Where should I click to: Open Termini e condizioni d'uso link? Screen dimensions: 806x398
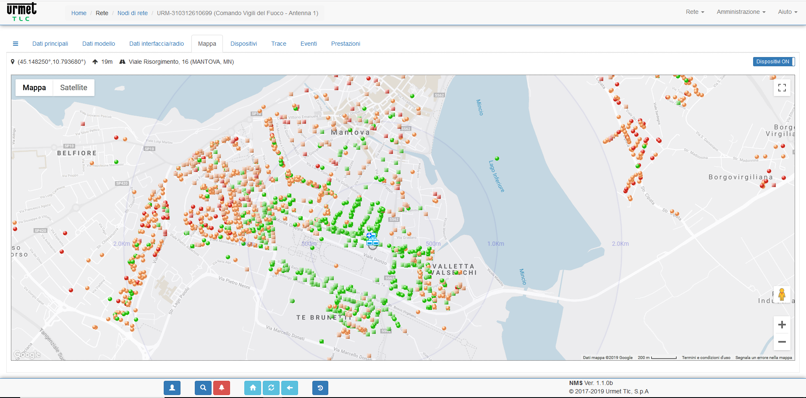[706, 358]
